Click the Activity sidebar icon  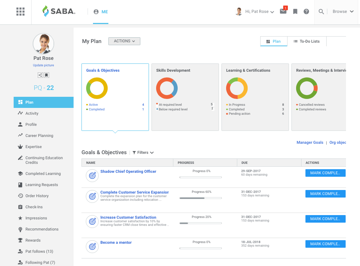[x=20, y=113]
